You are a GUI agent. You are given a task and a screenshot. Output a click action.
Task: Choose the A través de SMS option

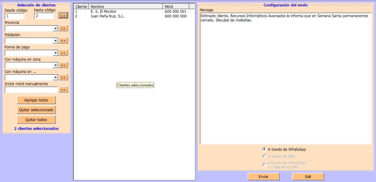[264, 156]
